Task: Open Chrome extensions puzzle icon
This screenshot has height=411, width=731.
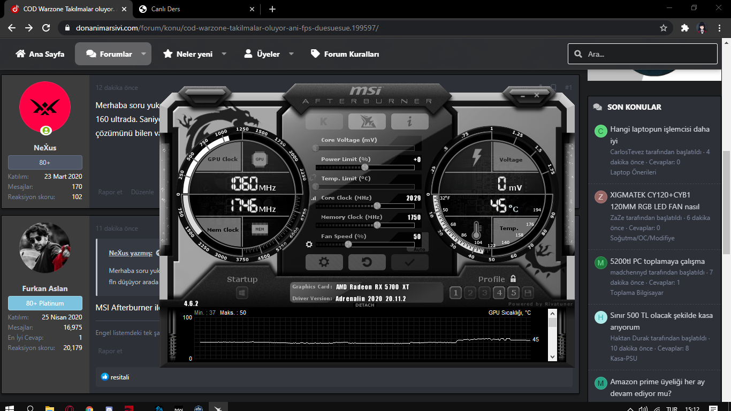Action: pyautogui.click(x=684, y=28)
